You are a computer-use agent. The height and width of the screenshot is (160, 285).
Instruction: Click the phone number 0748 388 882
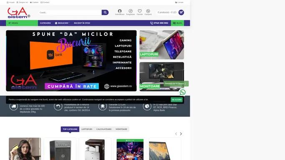(159, 23)
